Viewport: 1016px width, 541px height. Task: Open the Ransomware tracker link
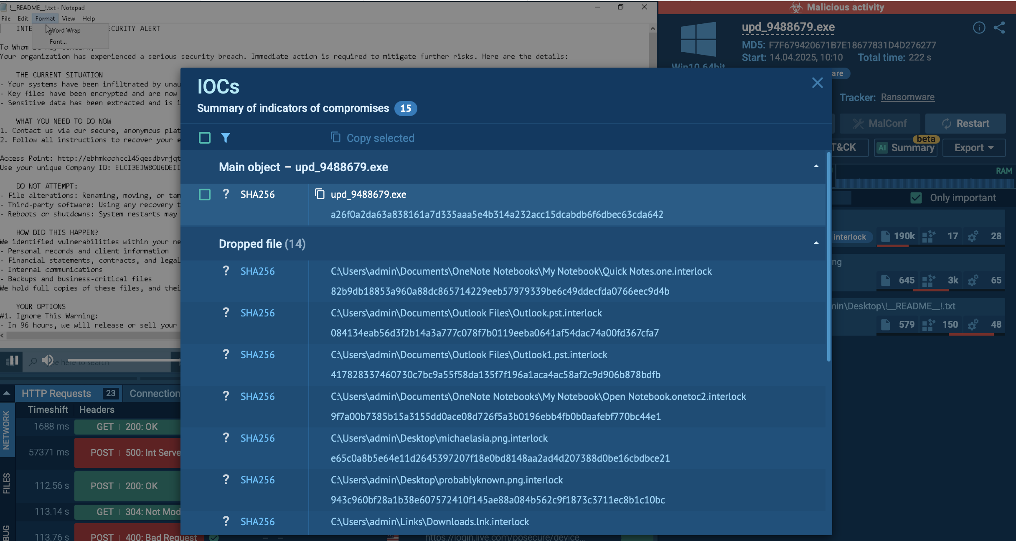click(907, 97)
